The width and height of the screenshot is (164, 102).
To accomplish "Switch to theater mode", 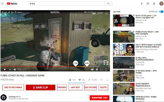I will [x=101, y=69].
